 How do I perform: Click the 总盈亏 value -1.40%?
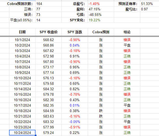point(94,4)
